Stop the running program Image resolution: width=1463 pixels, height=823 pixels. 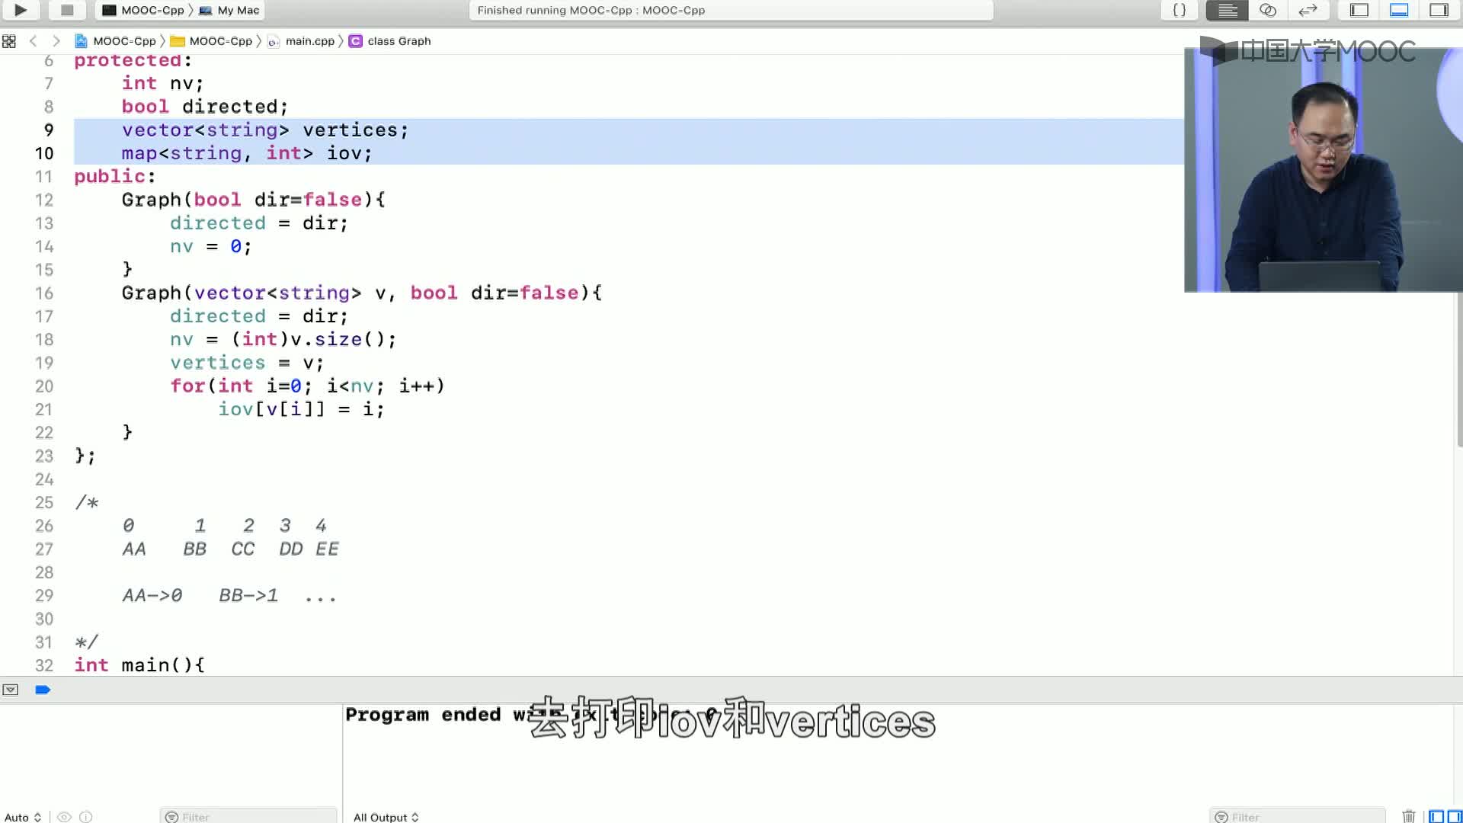[67, 10]
